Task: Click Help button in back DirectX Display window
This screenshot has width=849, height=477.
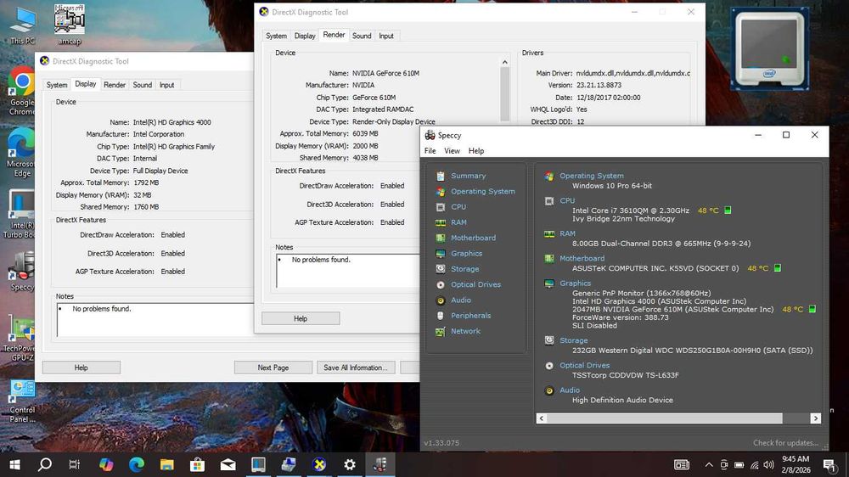Action: [82, 368]
